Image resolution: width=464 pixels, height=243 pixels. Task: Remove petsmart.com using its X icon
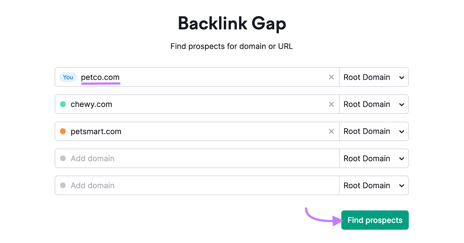(x=331, y=131)
